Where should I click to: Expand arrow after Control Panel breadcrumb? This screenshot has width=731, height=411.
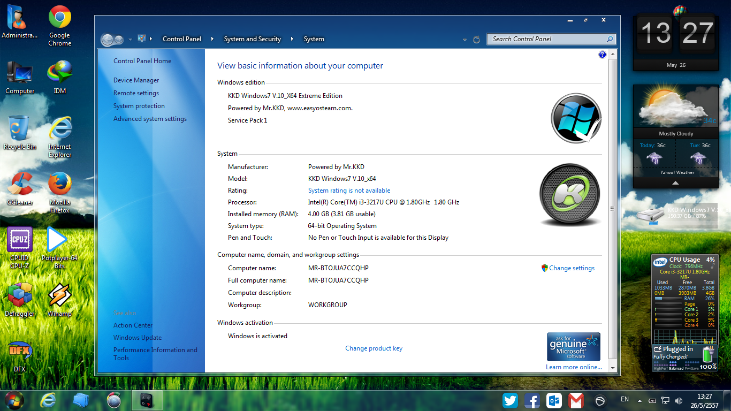click(212, 39)
